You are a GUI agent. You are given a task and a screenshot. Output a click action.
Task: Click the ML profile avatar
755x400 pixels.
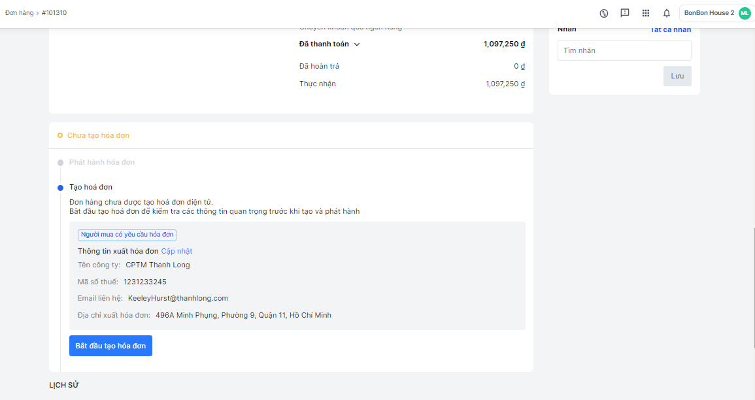pos(745,13)
